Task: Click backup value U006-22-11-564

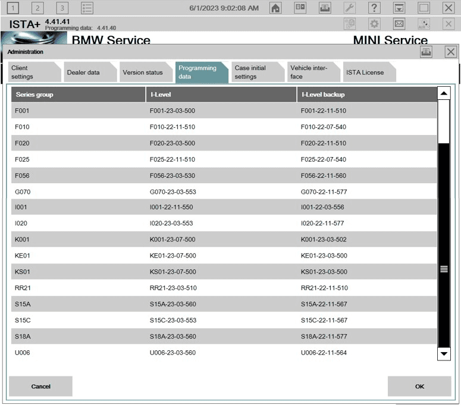Action: click(x=324, y=353)
